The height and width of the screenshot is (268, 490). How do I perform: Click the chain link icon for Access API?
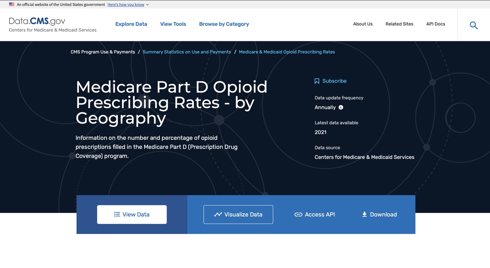(x=298, y=215)
